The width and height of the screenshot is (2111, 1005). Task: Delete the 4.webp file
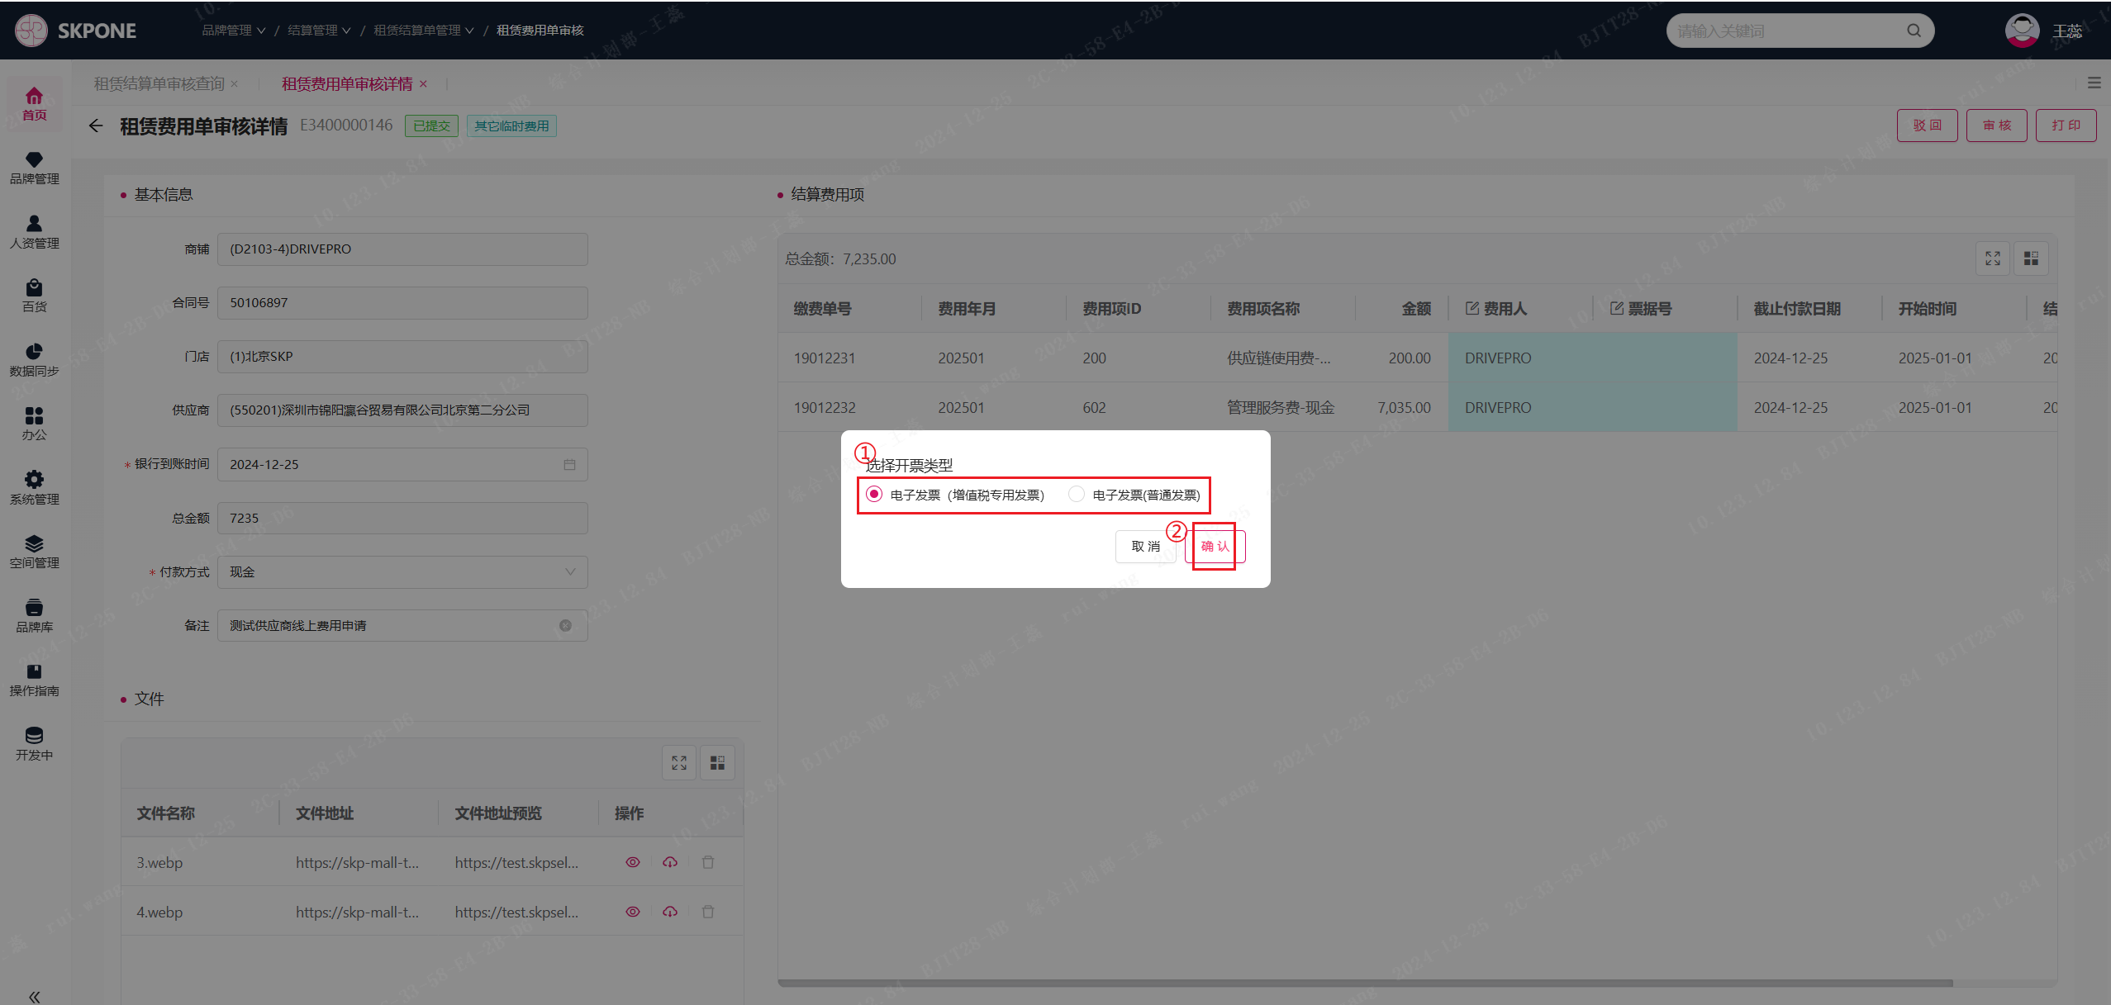tap(708, 912)
